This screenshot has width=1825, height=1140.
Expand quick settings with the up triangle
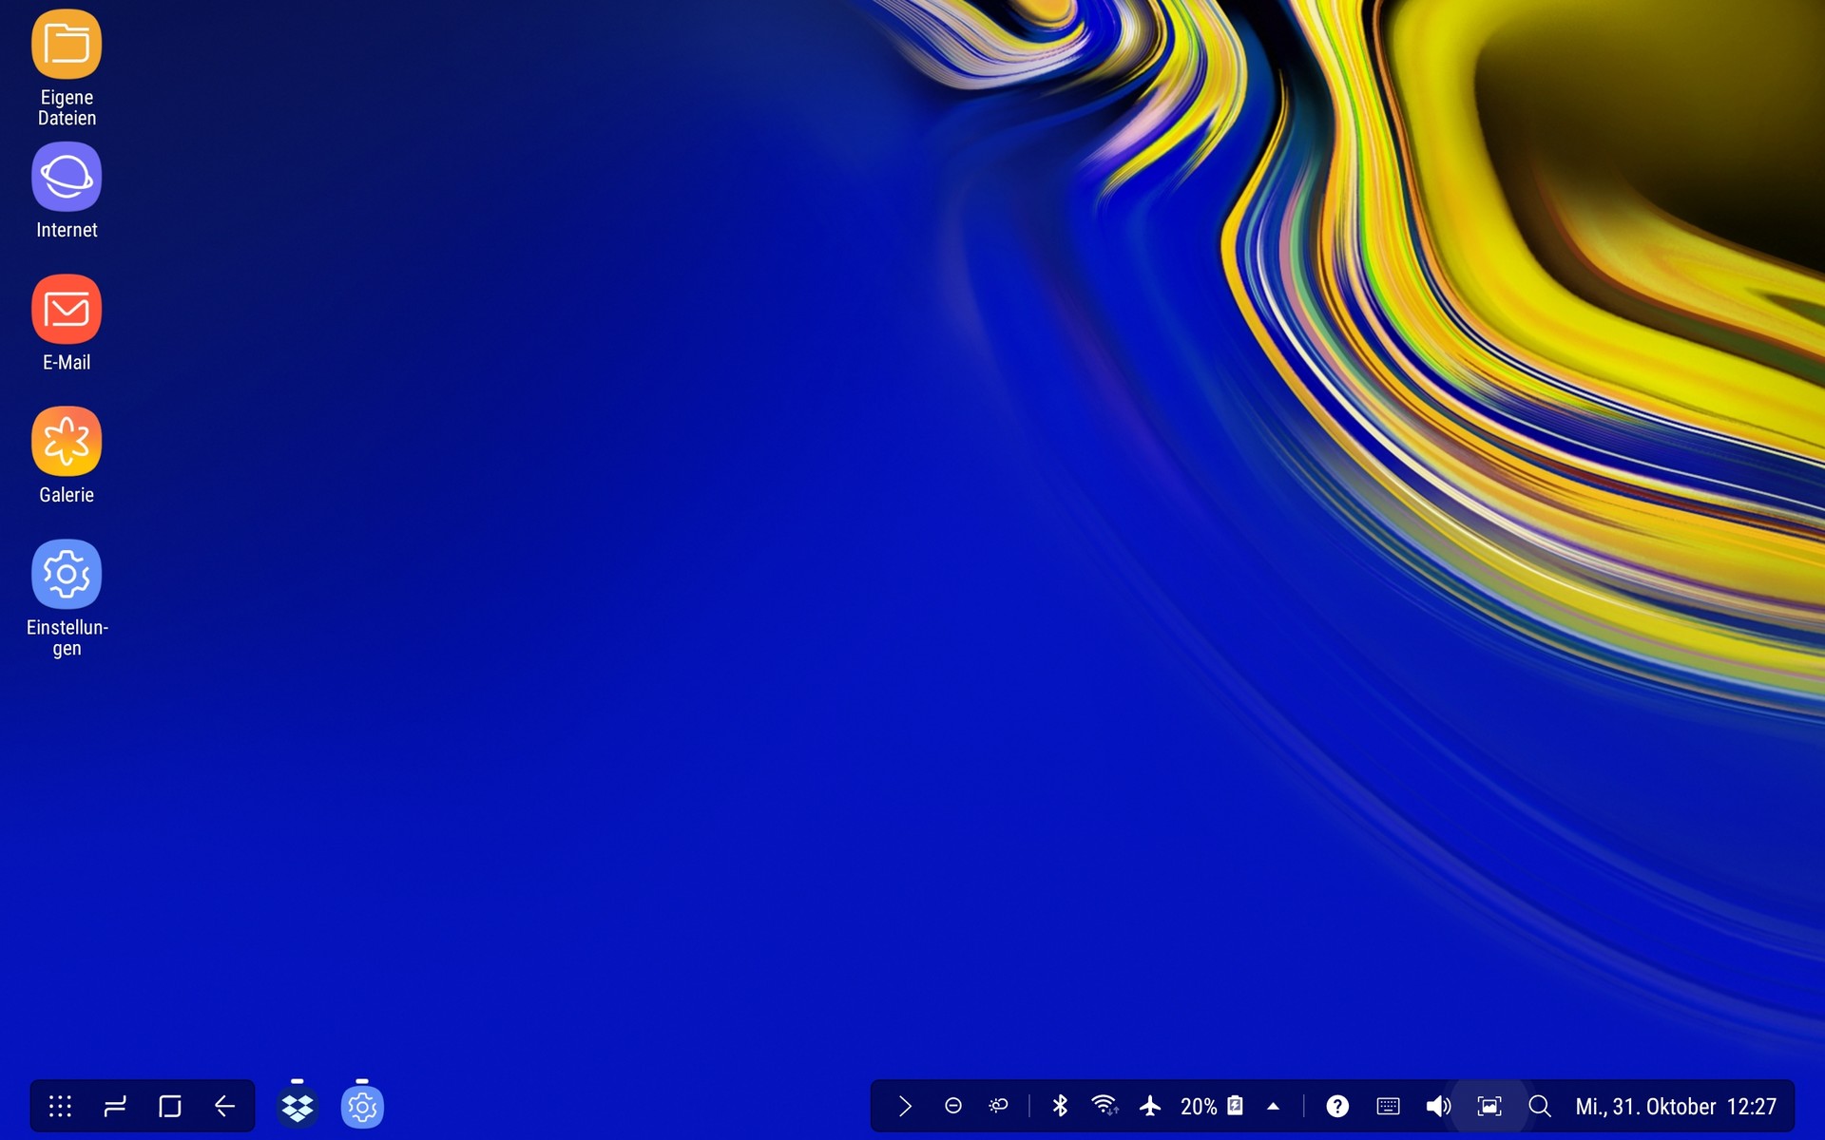pos(1274,1106)
